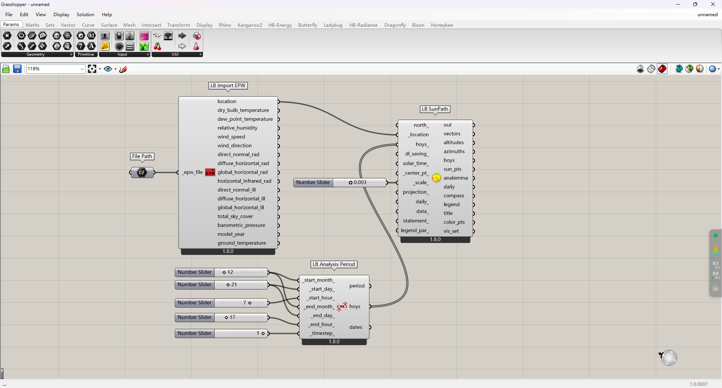Pick the Circle parameter hexagon icon

21,36
